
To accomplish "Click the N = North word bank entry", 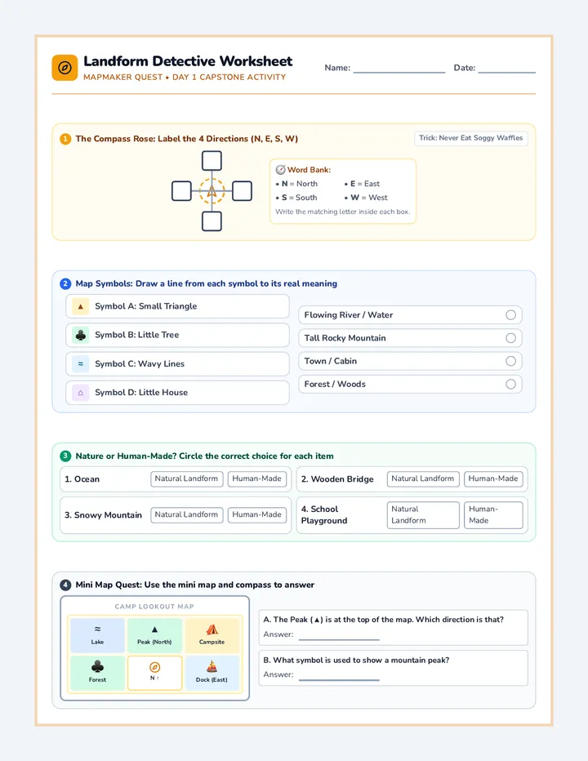I will 296,184.
